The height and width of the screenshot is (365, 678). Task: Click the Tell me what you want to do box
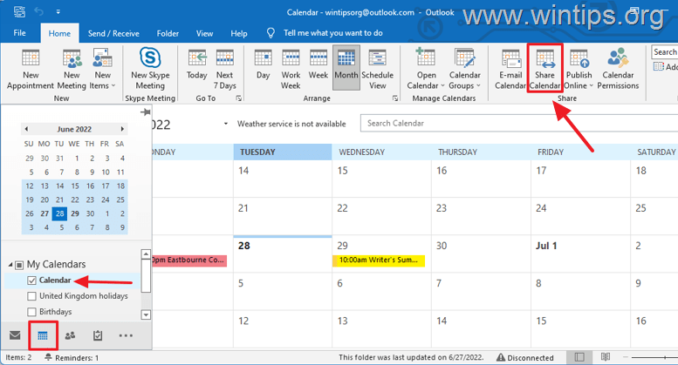tap(333, 33)
